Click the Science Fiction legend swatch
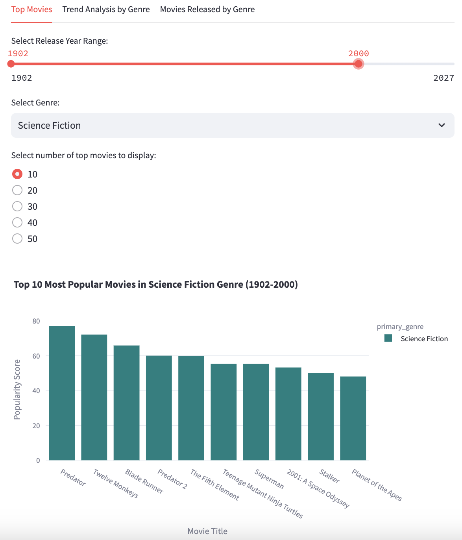The width and height of the screenshot is (462, 540). (x=388, y=338)
